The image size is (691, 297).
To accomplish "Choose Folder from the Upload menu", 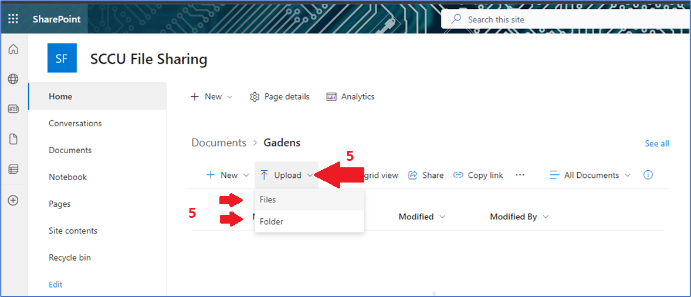I will click(x=309, y=222).
